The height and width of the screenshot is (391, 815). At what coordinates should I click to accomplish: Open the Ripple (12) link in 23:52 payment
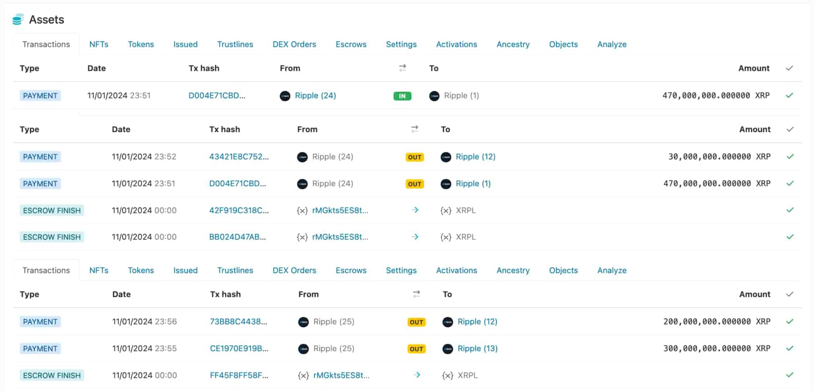tap(475, 156)
